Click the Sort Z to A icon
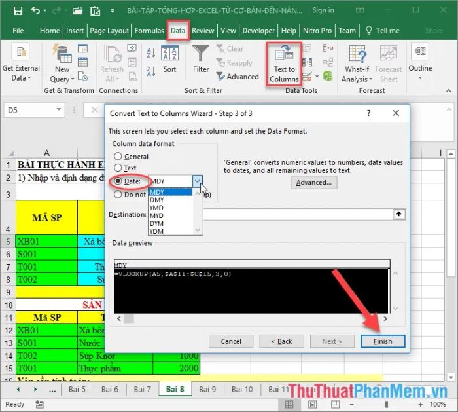458x412 pixels. tap(151, 71)
